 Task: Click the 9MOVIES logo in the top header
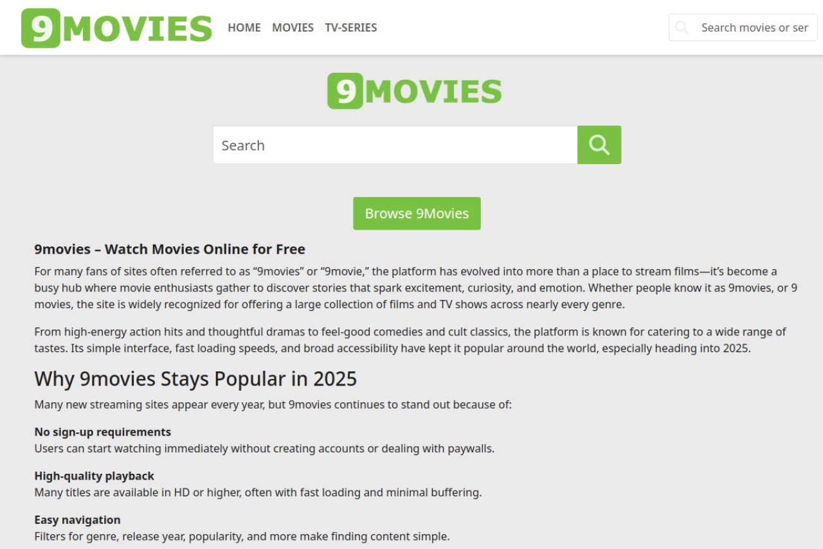click(x=116, y=28)
